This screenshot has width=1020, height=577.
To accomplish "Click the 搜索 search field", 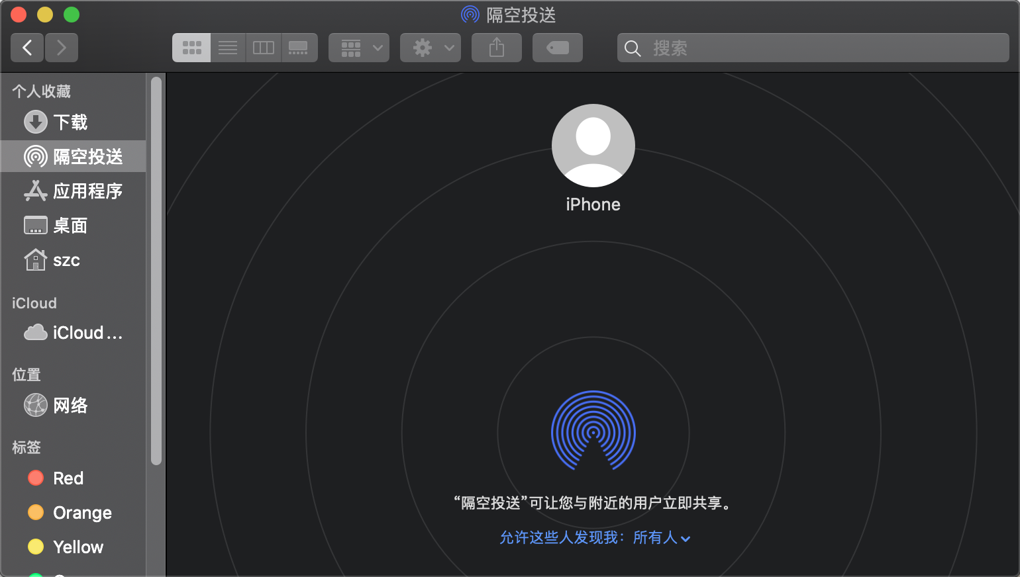I will click(813, 48).
